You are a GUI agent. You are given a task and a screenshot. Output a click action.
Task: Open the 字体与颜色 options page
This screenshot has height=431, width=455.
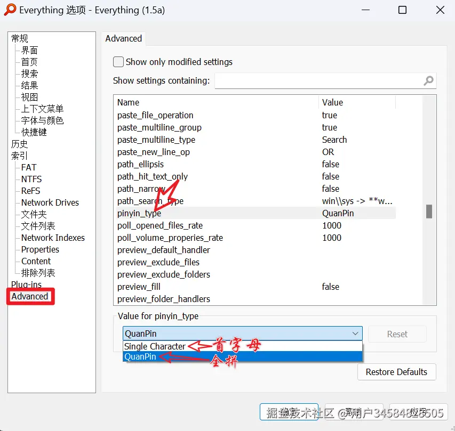[42, 120]
